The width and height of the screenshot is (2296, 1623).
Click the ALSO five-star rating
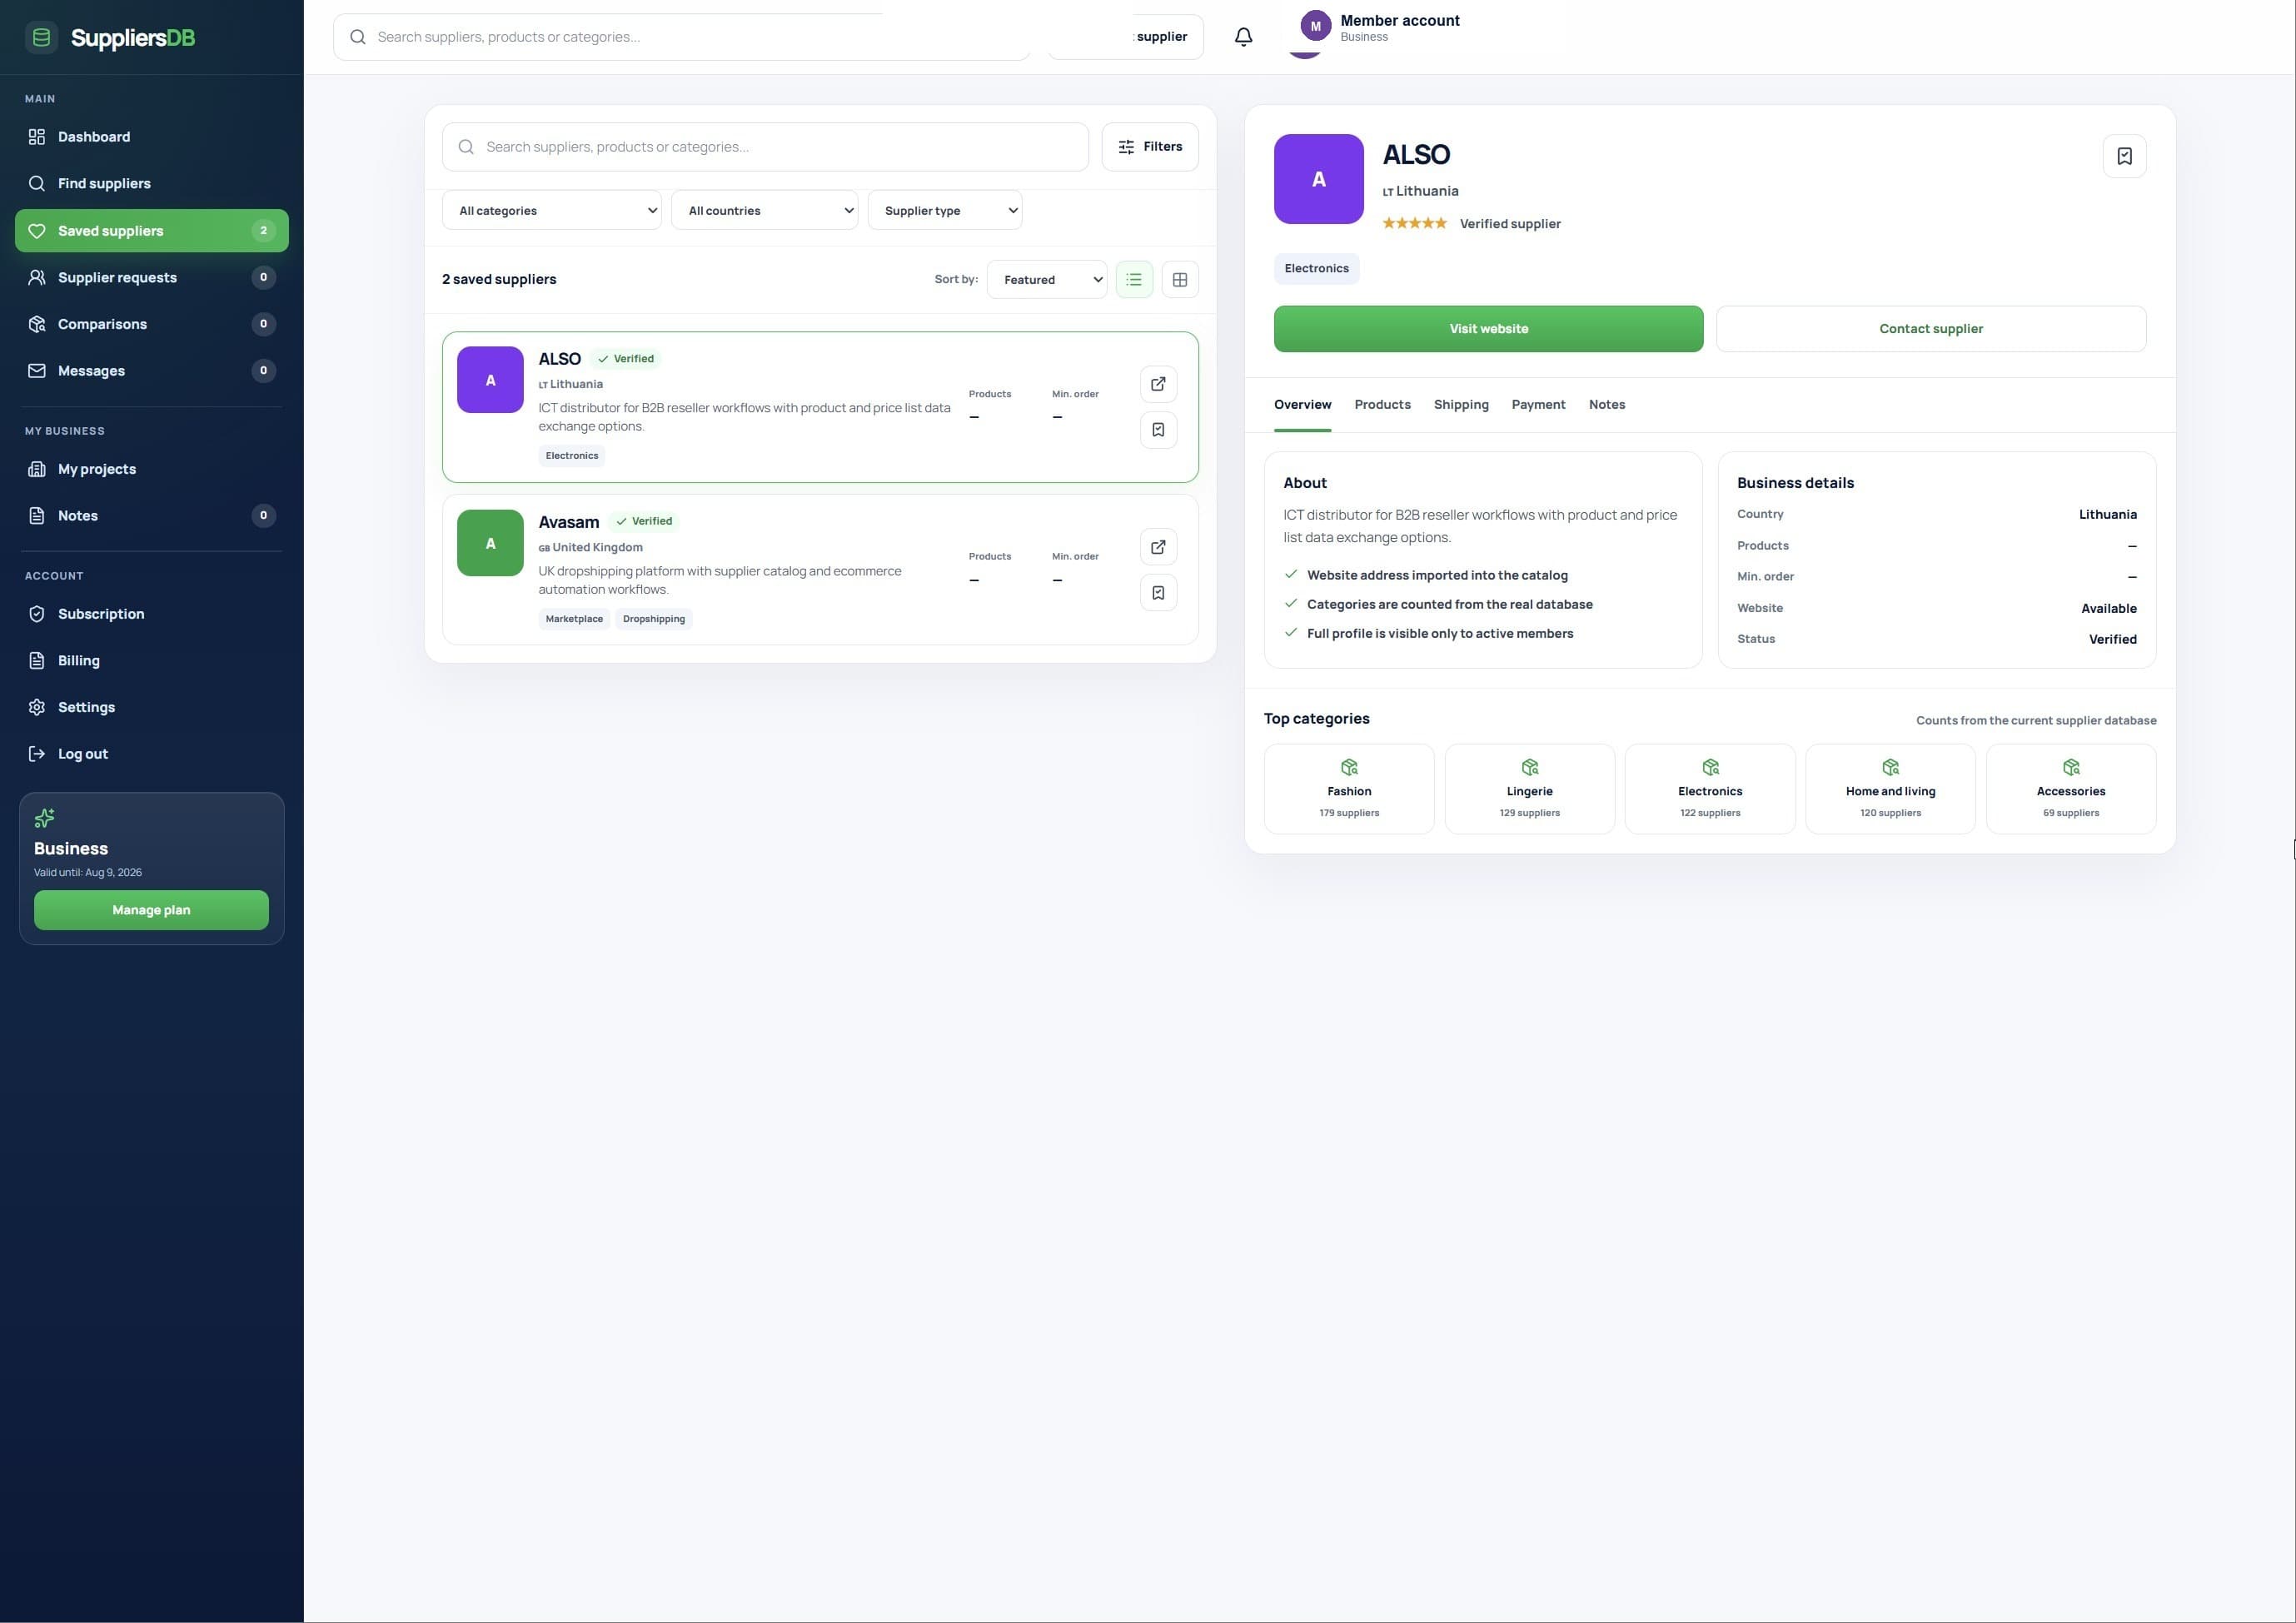(1414, 224)
